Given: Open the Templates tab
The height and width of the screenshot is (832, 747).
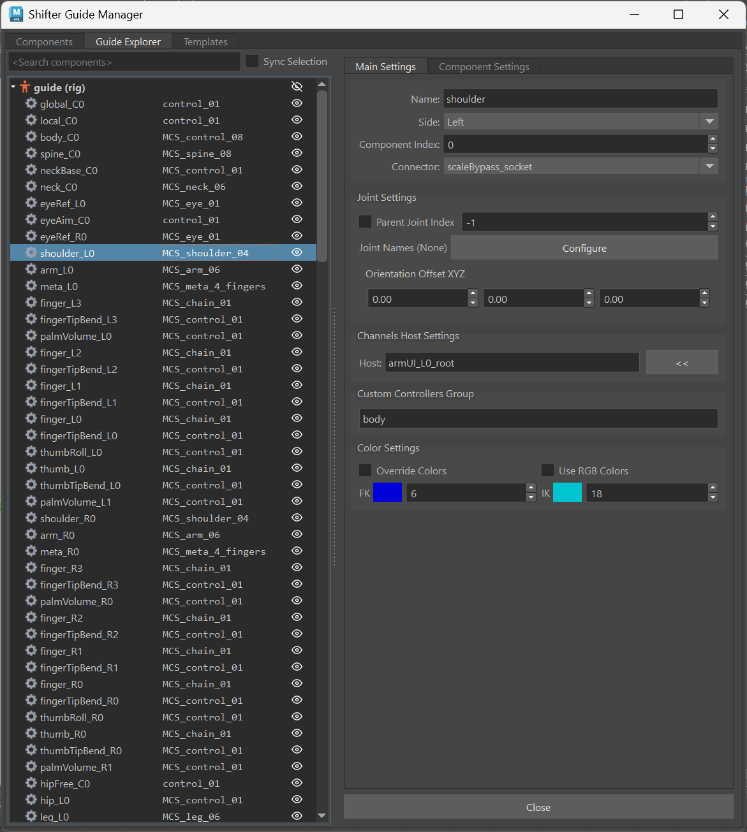Looking at the screenshot, I should click(x=205, y=41).
